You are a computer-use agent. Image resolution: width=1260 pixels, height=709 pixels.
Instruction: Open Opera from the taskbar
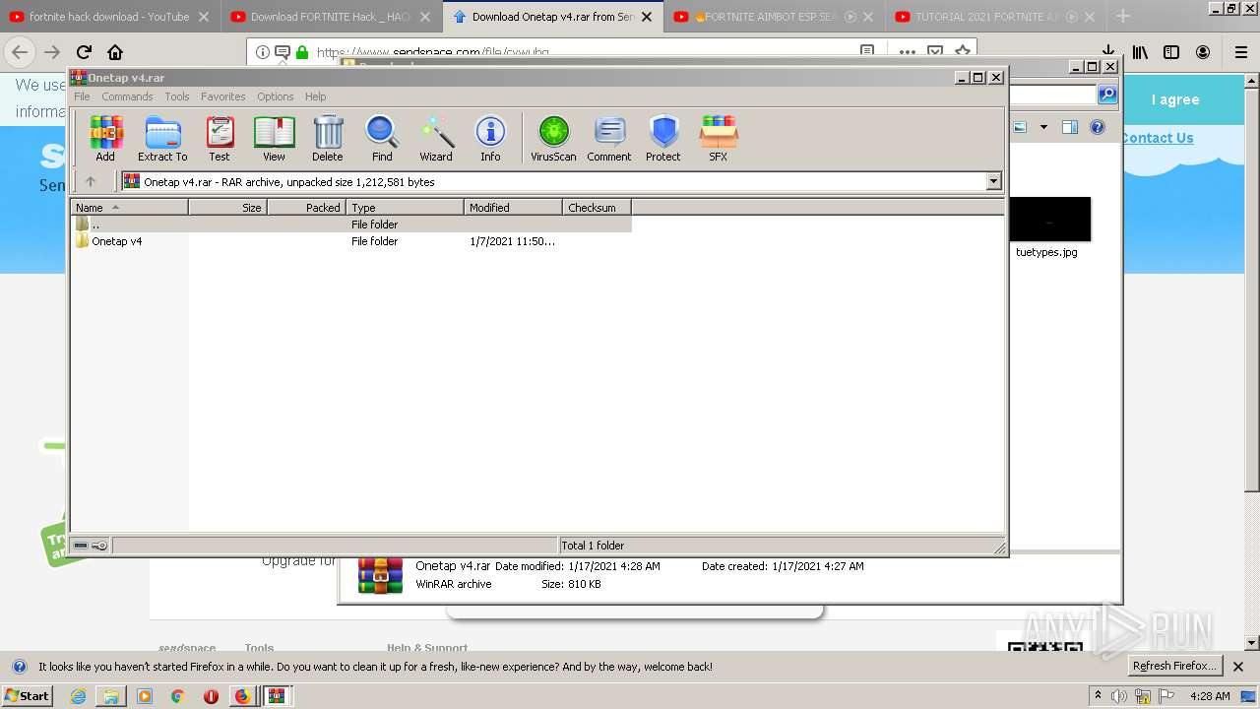click(211, 696)
